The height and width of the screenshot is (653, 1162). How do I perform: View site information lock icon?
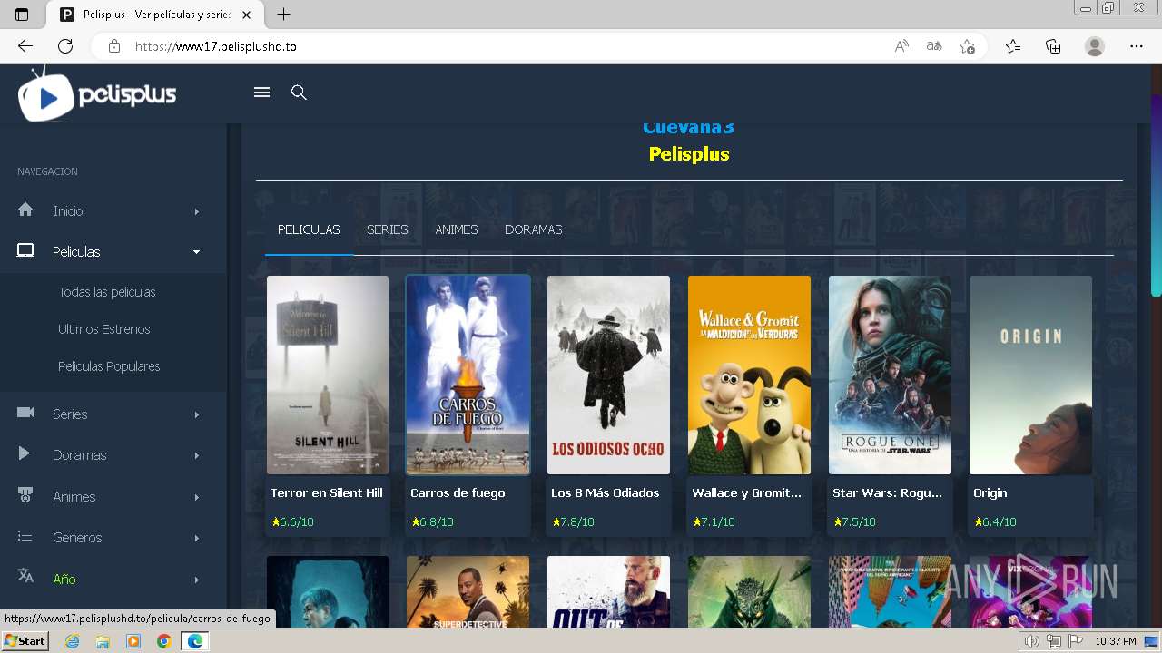tap(113, 46)
